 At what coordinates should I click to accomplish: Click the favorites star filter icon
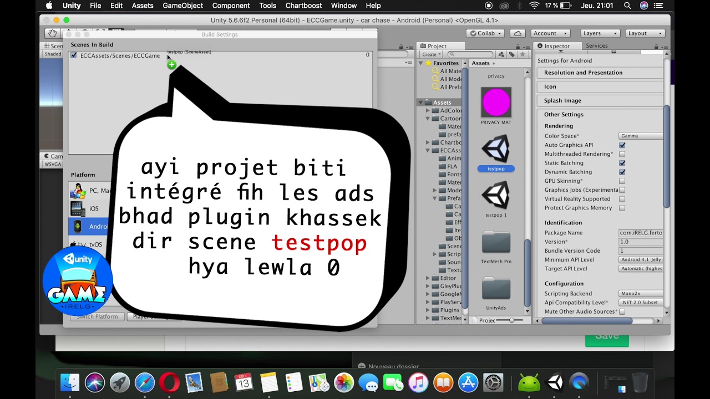(522, 54)
